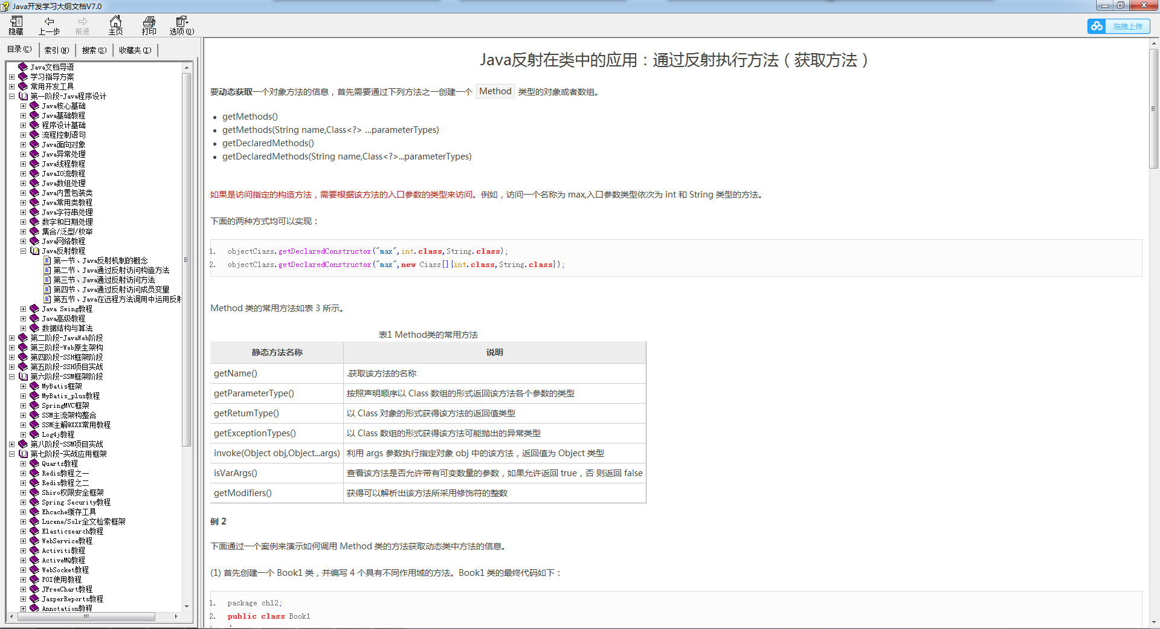Click the Elasticsearch教程 book icon
This screenshot has width=1160, height=629.
point(34,531)
